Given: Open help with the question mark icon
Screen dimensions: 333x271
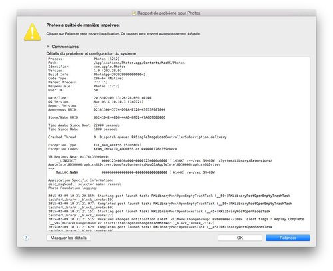Looking at the screenshot, I should click(26, 238).
